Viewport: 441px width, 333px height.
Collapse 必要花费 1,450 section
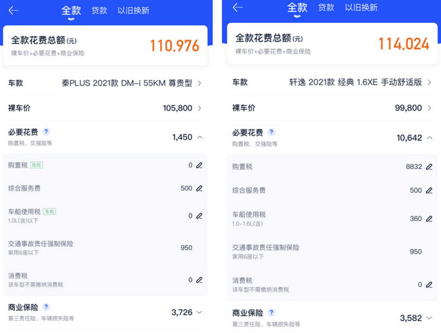click(x=199, y=137)
